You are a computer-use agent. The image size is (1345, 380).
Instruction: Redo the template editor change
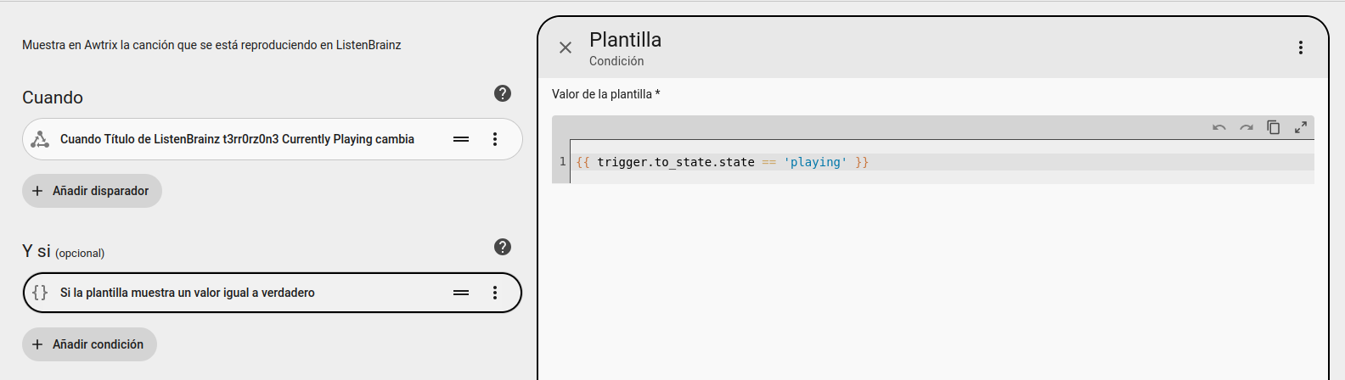1247,127
